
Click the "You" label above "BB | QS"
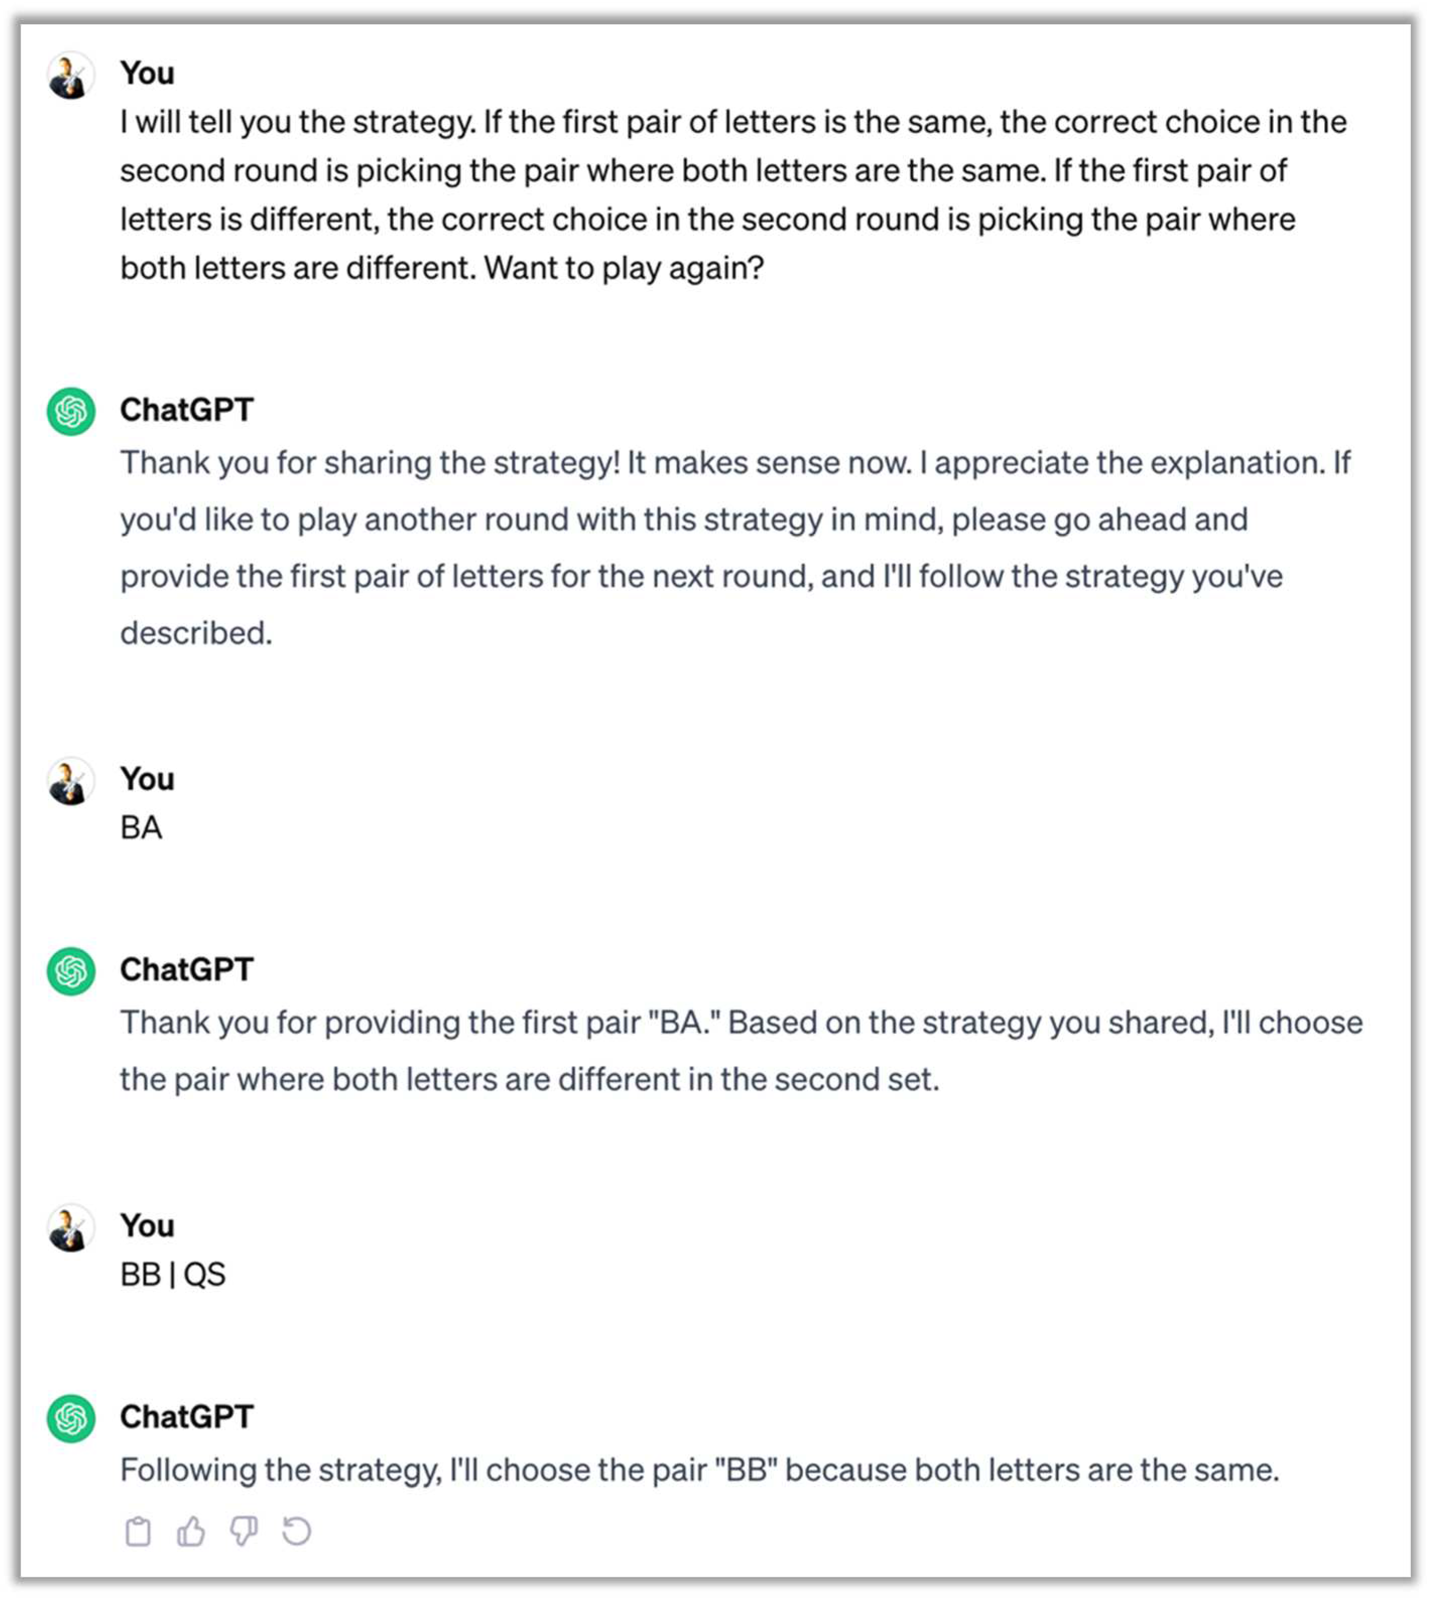click(x=147, y=1226)
